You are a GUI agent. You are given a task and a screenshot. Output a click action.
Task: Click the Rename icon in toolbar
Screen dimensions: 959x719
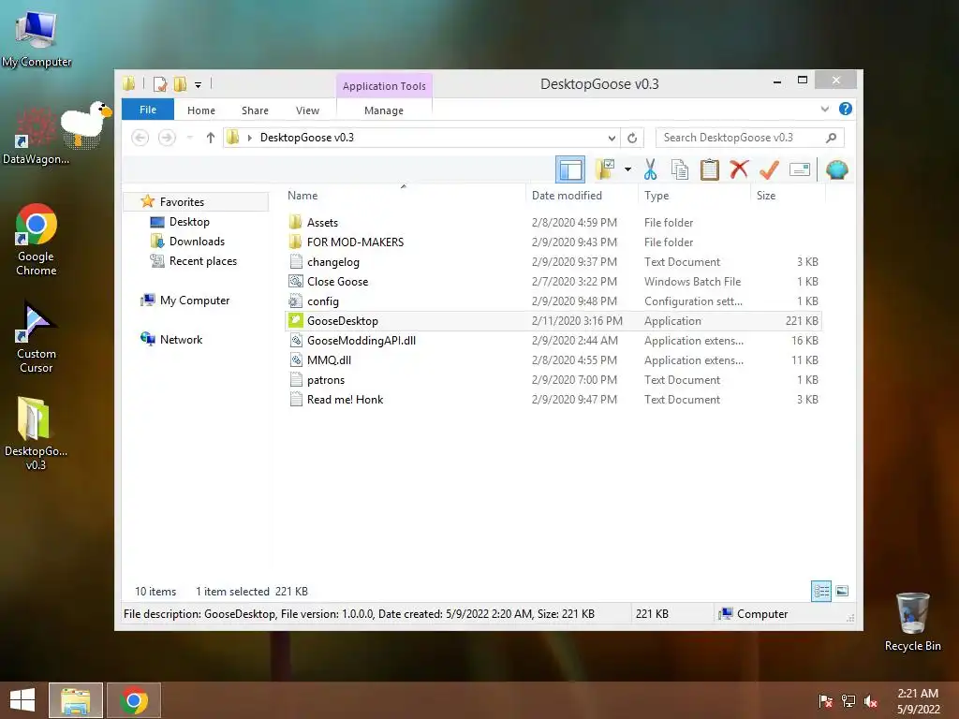[800, 169]
